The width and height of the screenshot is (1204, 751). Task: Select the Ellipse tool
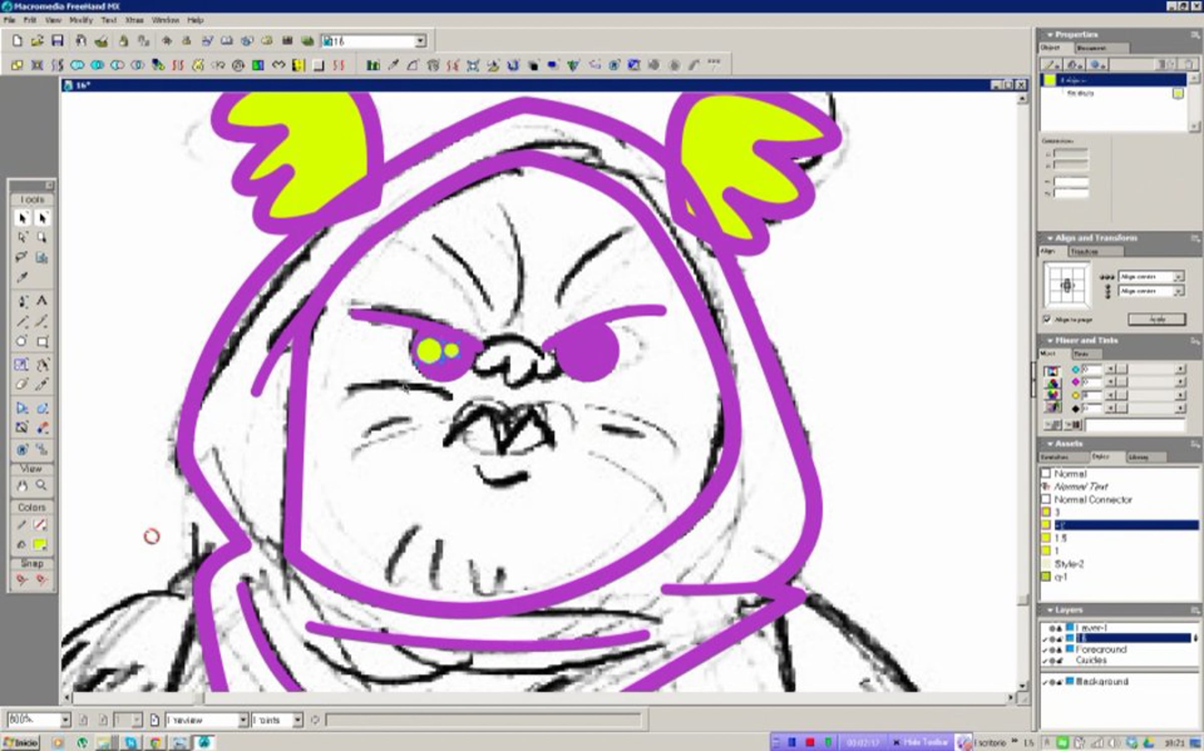point(22,341)
